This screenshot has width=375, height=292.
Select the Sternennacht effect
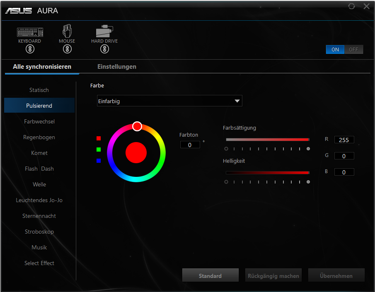coord(39,216)
